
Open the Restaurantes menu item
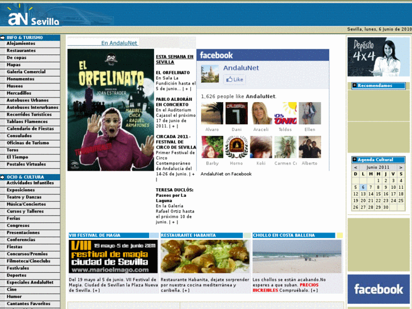pos(22,50)
